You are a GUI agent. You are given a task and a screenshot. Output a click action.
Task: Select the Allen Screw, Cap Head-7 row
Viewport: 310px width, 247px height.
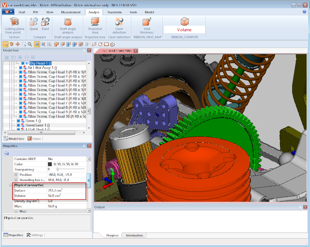pos(57,103)
